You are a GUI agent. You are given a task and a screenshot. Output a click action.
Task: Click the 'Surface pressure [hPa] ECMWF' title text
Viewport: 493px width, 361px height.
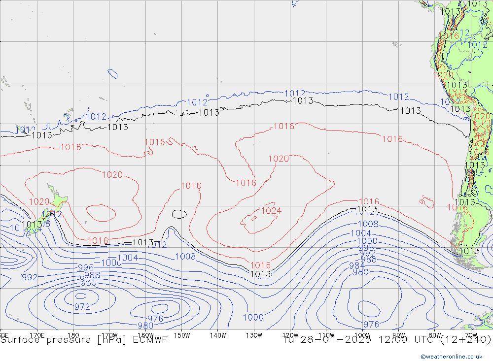pyautogui.click(x=84, y=340)
